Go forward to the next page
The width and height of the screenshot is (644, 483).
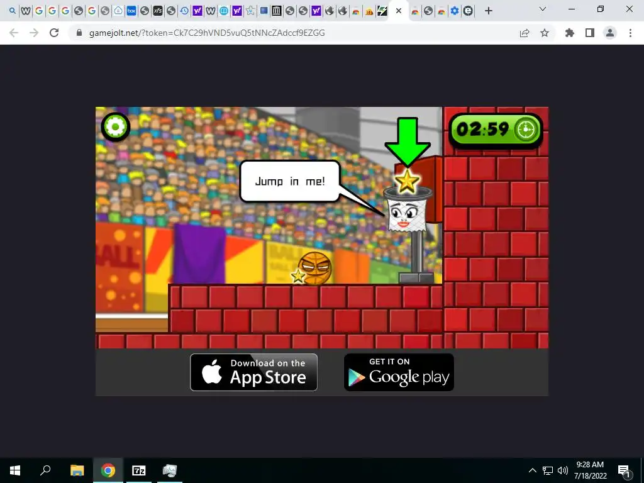(x=34, y=33)
